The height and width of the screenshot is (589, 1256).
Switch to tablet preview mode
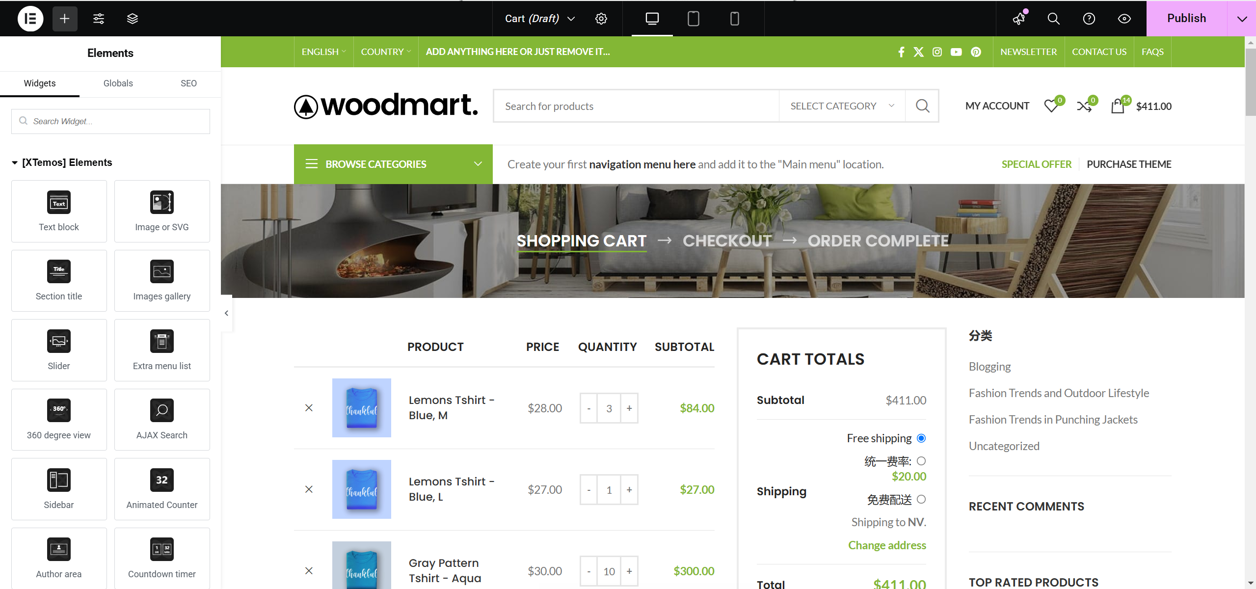pyautogui.click(x=693, y=19)
